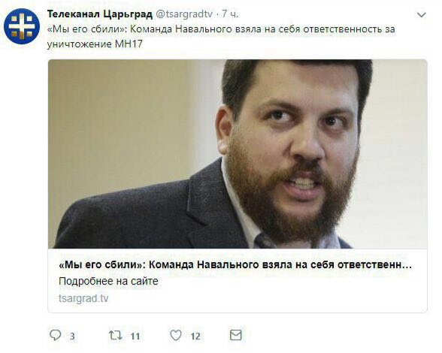
Task: Like the tweet with the heart icon
Action: [x=176, y=335]
